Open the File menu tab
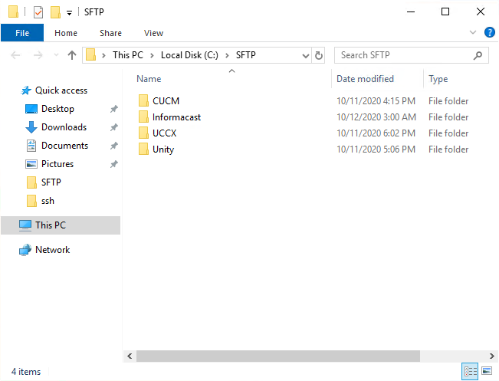The width and height of the screenshot is (499, 381). click(x=22, y=33)
